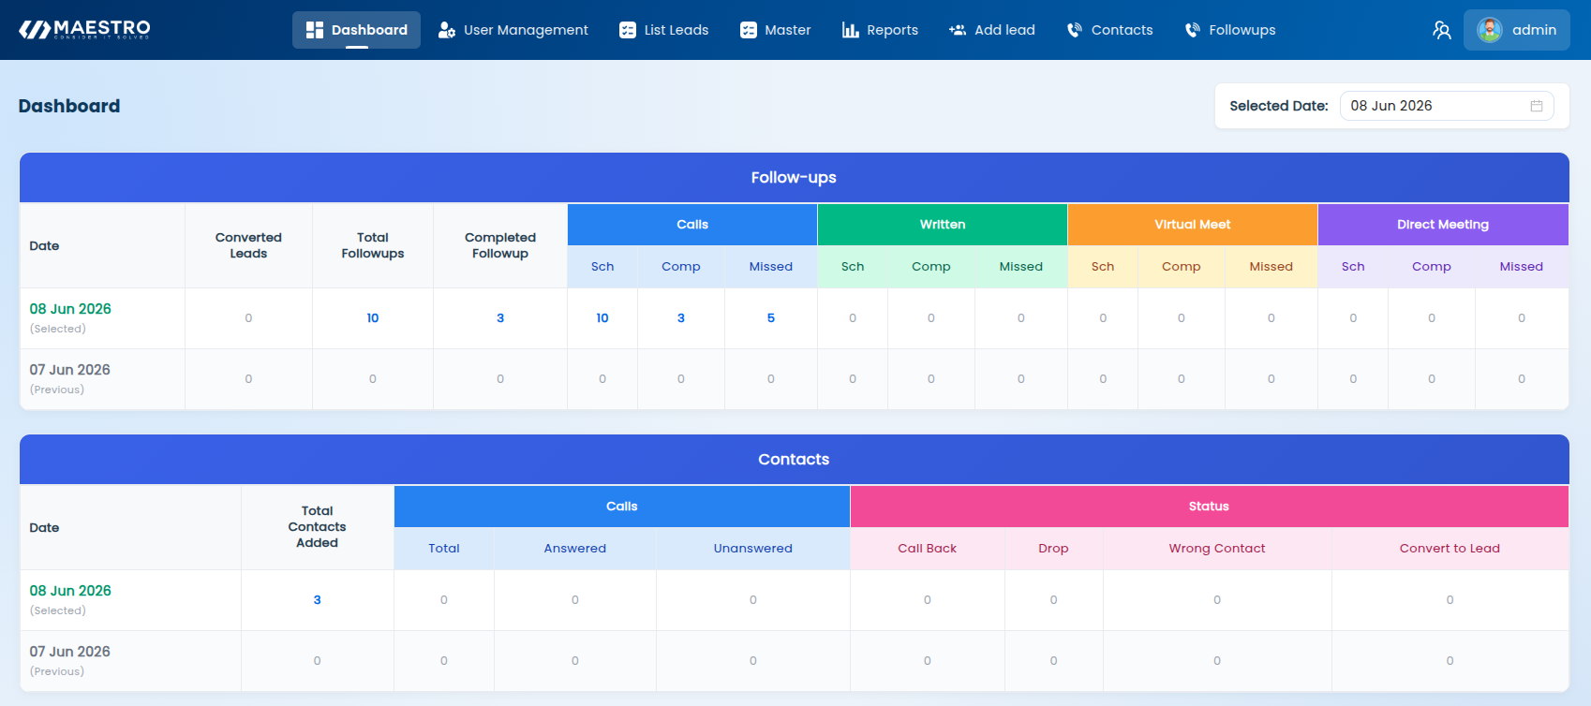Click the Contacts section header
The image size is (1591, 706).
[794, 460]
